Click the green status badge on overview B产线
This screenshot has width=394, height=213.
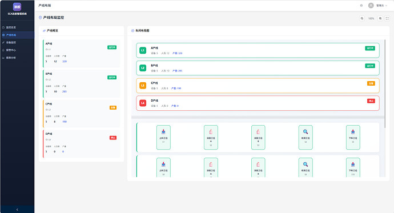click(112, 78)
